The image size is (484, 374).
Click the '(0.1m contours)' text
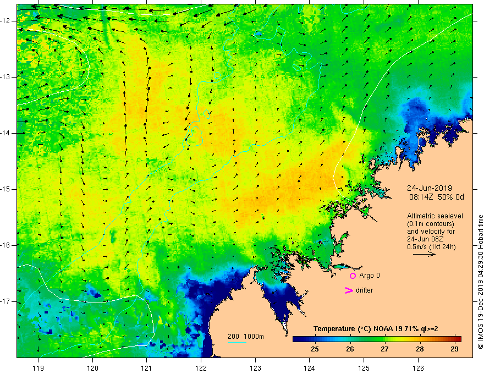tap(431, 224)
